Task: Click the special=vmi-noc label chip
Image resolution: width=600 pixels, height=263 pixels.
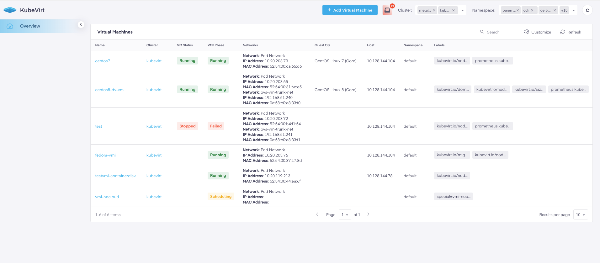Action: (454, 196)
